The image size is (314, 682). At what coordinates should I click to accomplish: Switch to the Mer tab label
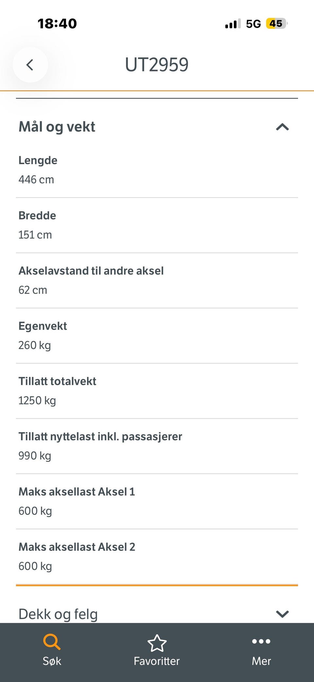(261, 661)
